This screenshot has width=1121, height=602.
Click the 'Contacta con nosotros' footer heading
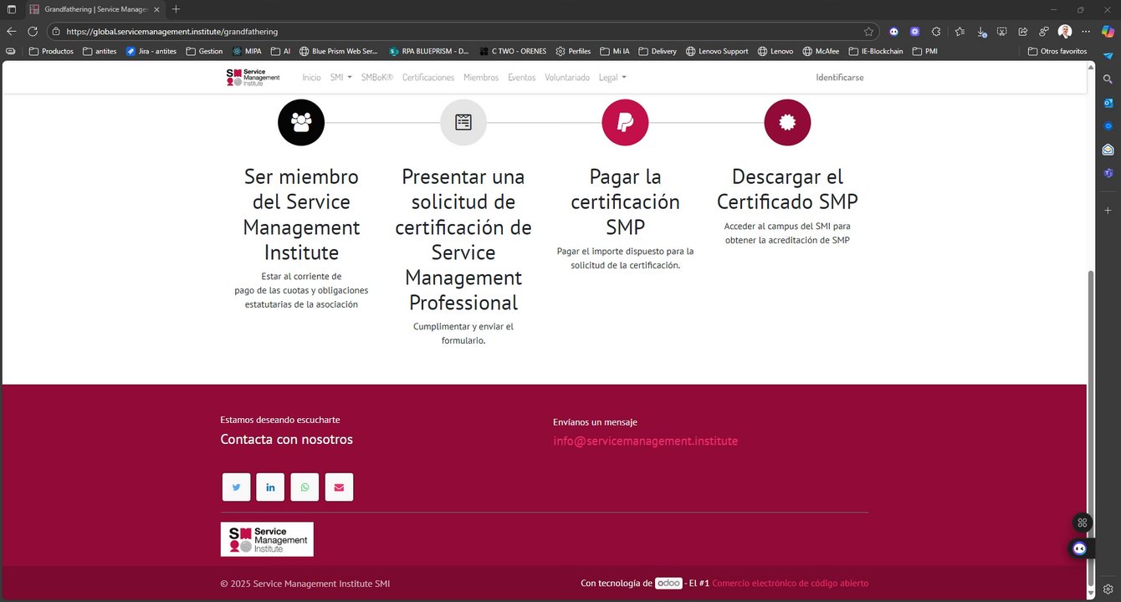286,439
